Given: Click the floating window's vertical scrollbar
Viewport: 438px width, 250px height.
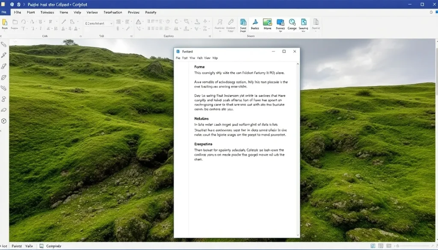Looking at the screenshot, I should pyautogui.click(x=298, y=150).
